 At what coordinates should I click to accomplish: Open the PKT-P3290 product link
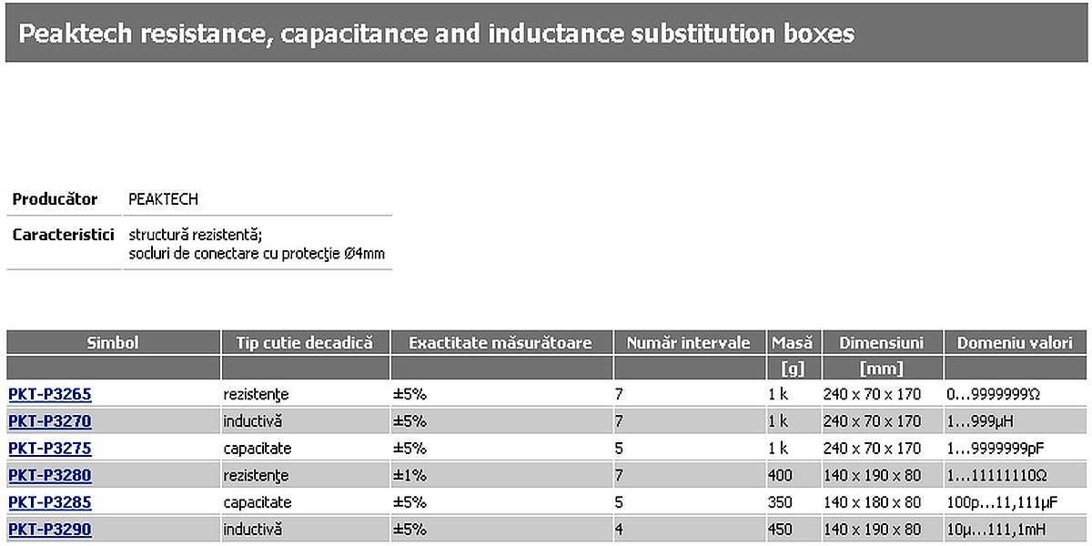pyautogui.click(x=50, y=529)
